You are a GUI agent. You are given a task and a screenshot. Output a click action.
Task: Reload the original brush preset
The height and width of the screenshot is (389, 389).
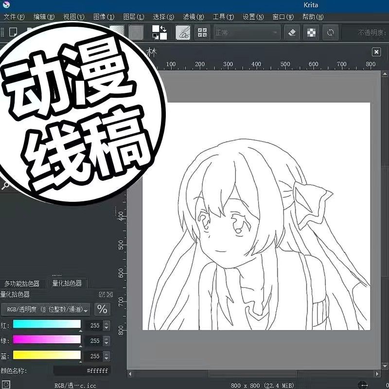coord(330,32)
